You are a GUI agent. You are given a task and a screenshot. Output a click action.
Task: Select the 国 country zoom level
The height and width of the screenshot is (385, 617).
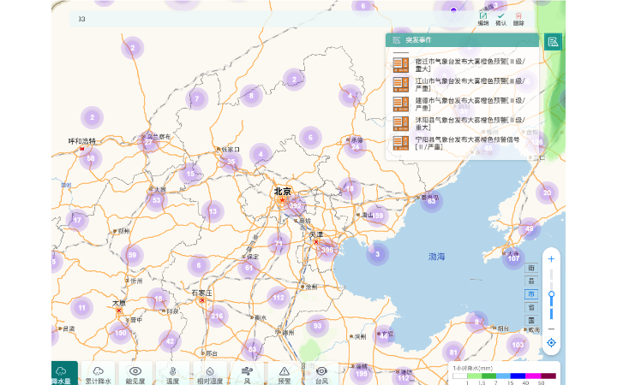coord(530,320)
